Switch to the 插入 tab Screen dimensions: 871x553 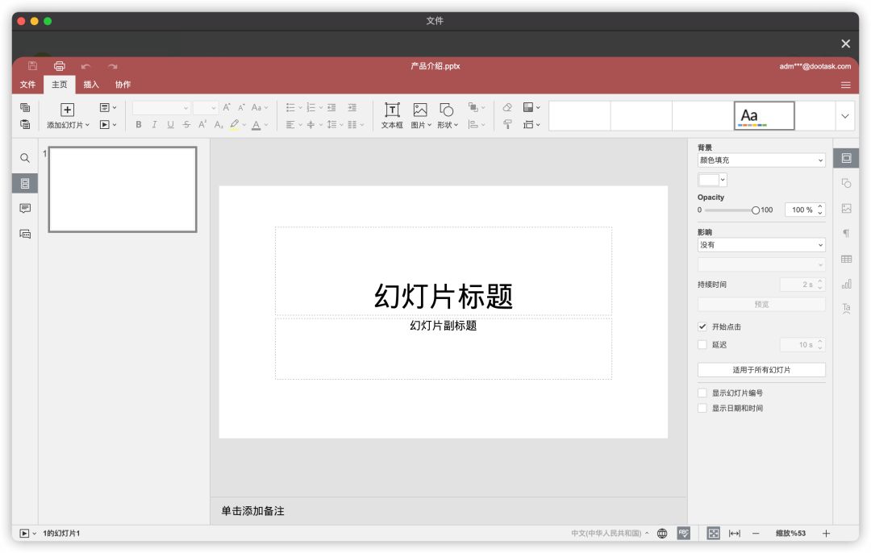click(x=91, y=85)
